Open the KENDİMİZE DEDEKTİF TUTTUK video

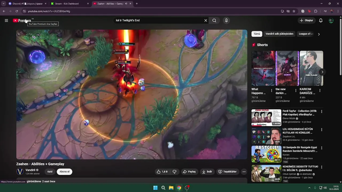266,173
